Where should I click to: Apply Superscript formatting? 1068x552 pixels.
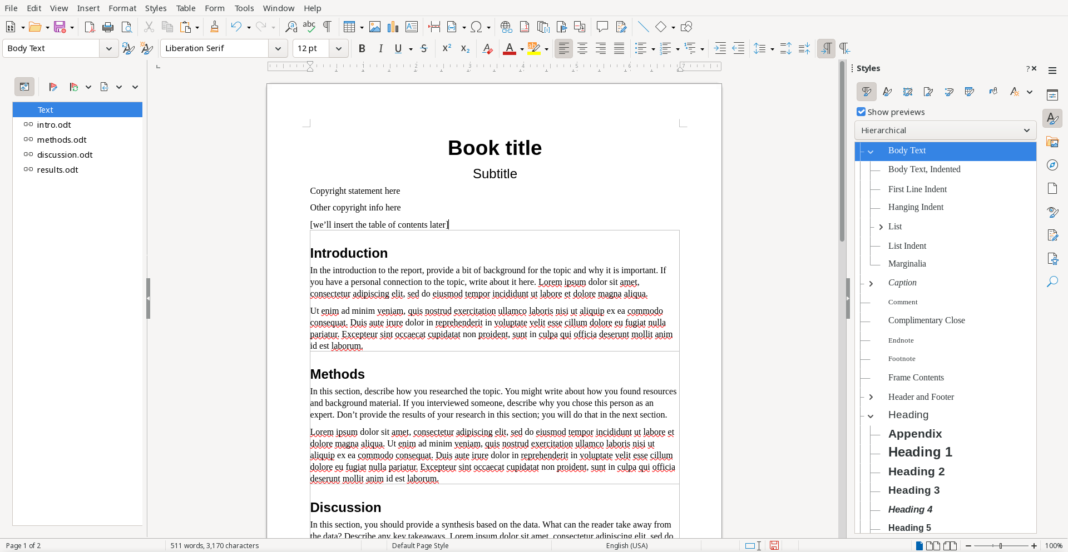[447, 48]
